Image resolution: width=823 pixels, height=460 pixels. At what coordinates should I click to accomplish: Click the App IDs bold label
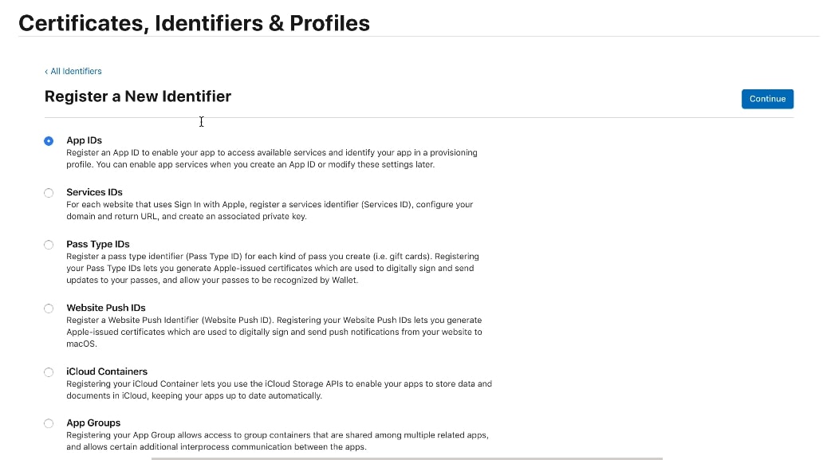tap(84, 140)
